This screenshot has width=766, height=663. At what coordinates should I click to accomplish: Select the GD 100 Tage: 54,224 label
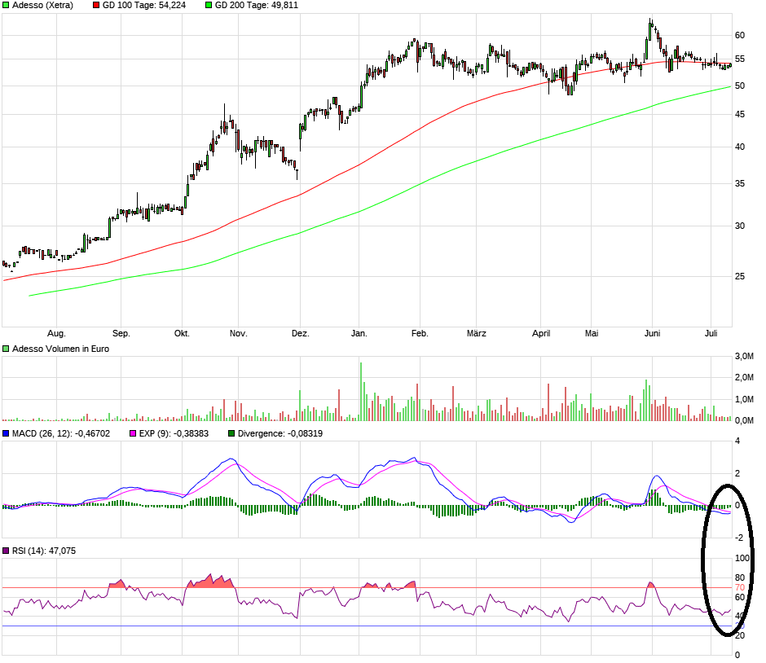[143, 6]
